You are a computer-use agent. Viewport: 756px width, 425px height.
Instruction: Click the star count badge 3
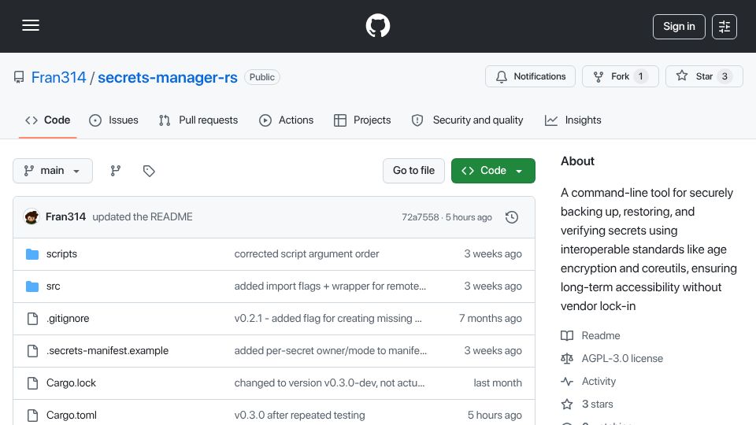tap(724, 76)
